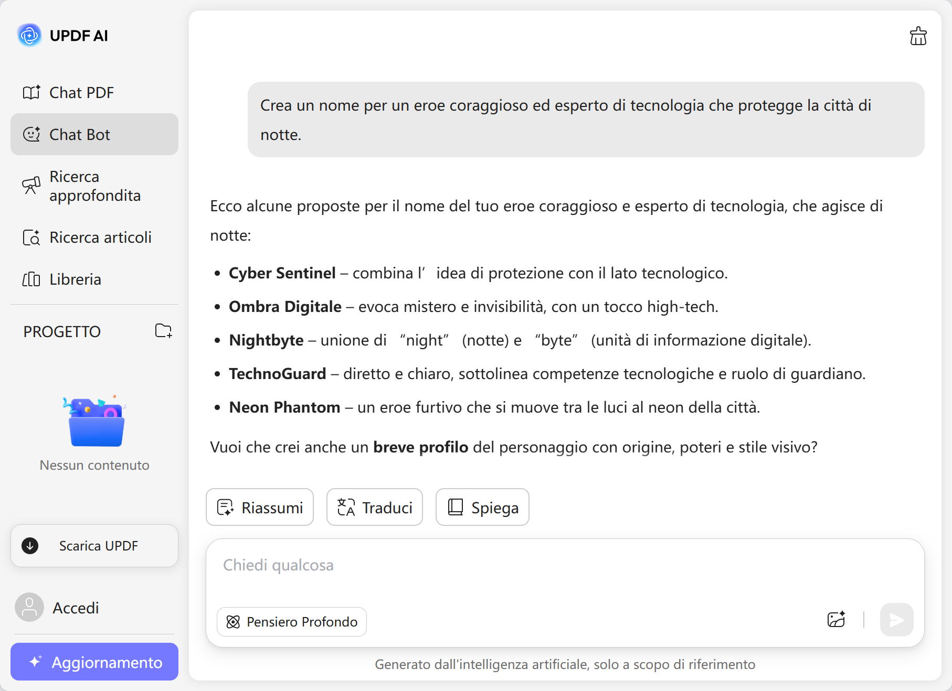
Task: Open Ricerca approfondita section
Action: coord(94,186)
